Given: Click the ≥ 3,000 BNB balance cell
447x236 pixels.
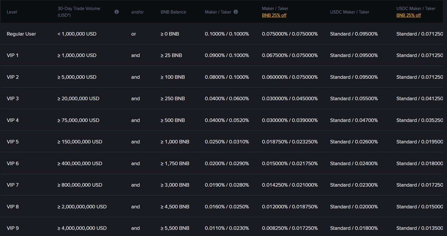Looking at the screenshot, I should click(175, 185).
